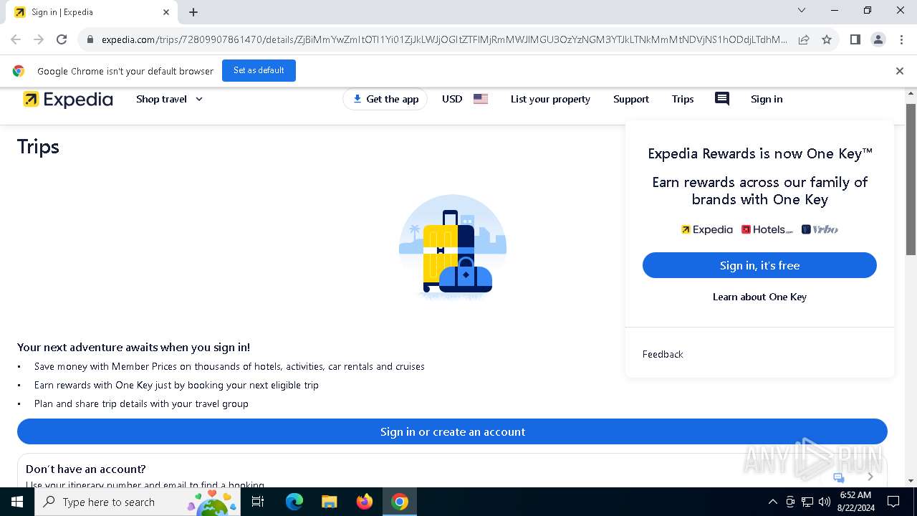Click the scrollbar down arrow
Viewport: 917px width, 516px height.
pos(911,481)
